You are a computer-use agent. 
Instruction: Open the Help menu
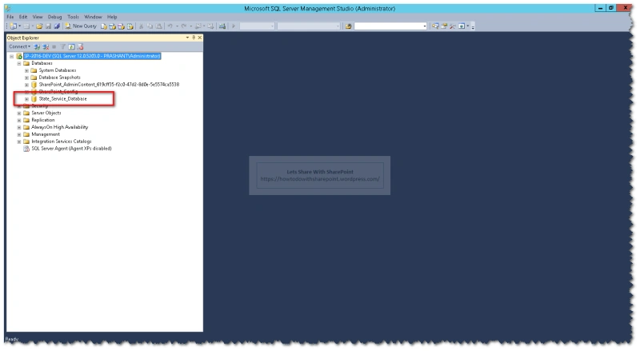click(x=112, y=17)
